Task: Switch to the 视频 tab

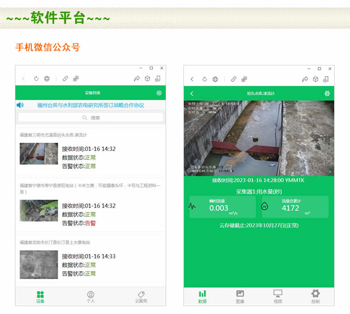Action: pyautogui.click(x=278, y=297)
